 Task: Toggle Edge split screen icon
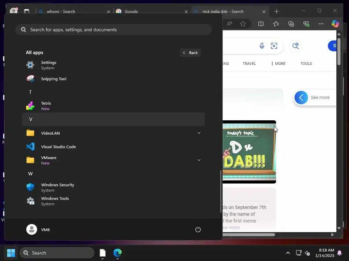coord(261,24)
